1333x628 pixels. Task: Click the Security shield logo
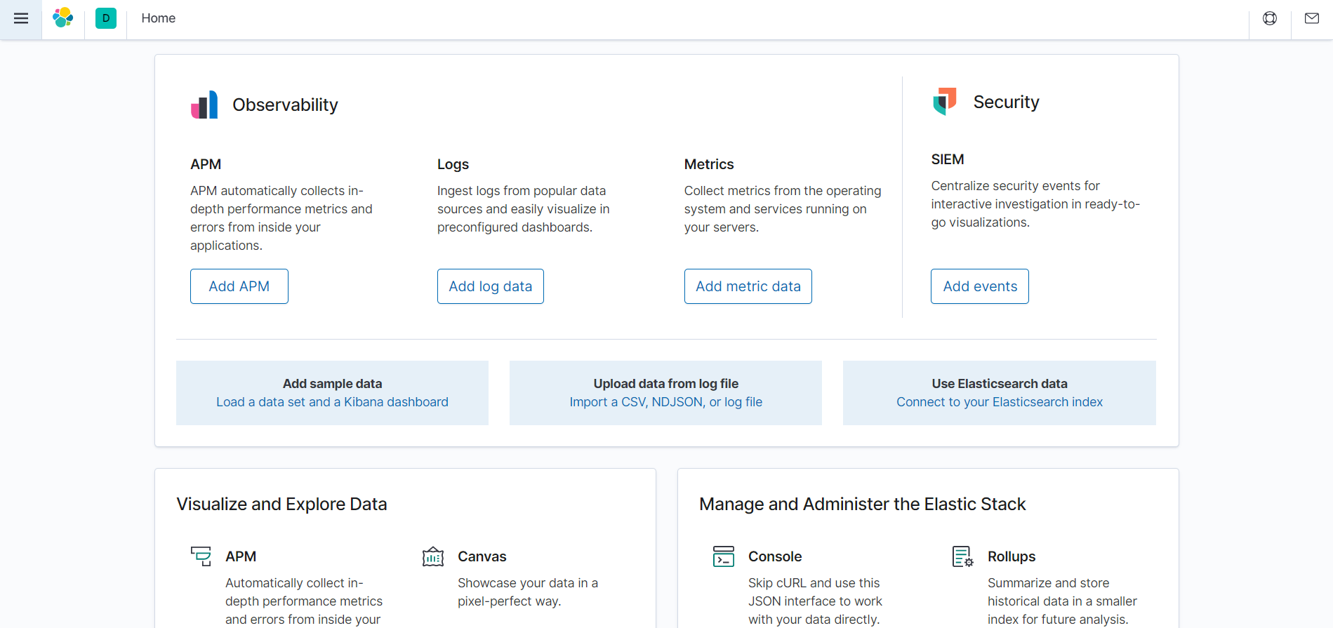coord(945,102)
